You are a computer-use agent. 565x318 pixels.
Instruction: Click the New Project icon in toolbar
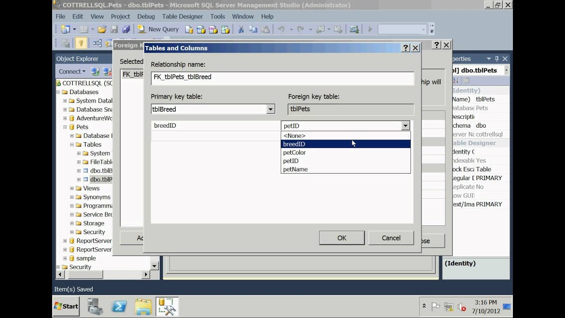coord(66,29)
